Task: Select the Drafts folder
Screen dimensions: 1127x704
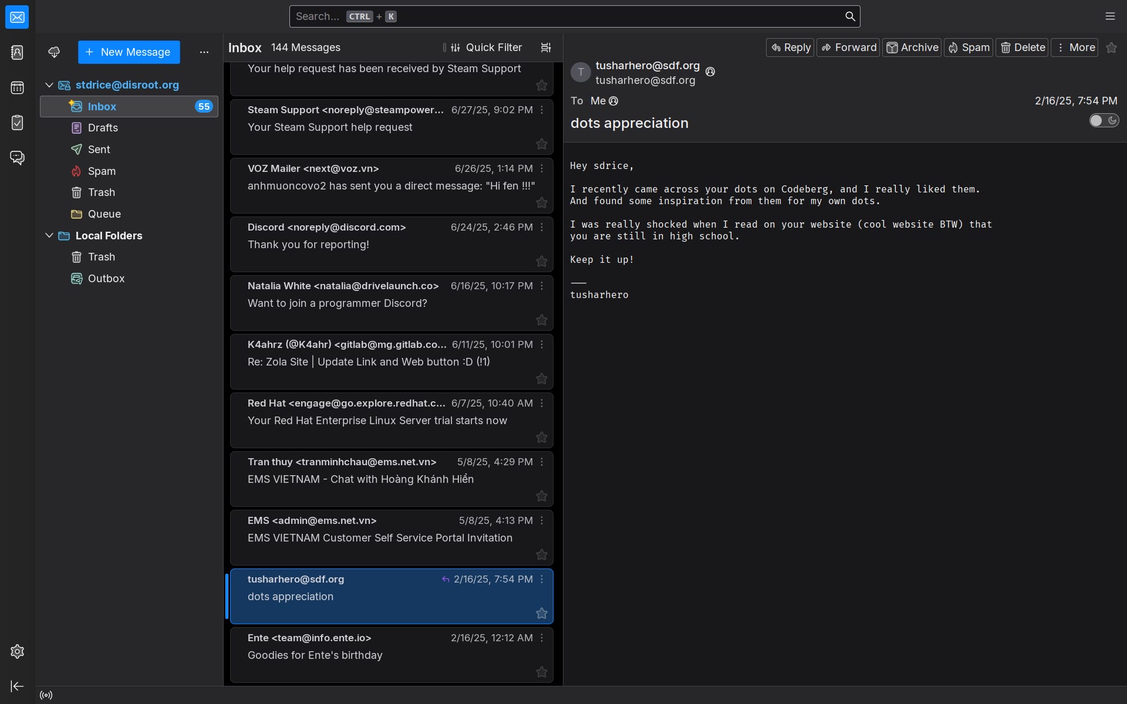Action: [x=103, y=128]
